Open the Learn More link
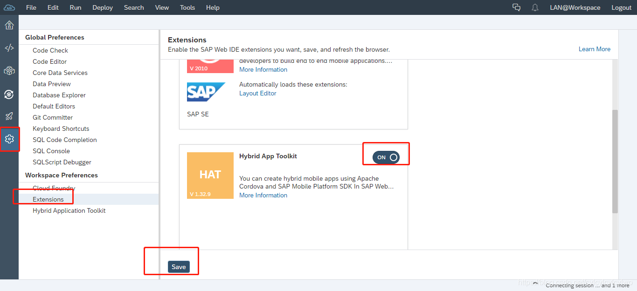This screenshot has height=291, width=637. [x=595, y=49]
